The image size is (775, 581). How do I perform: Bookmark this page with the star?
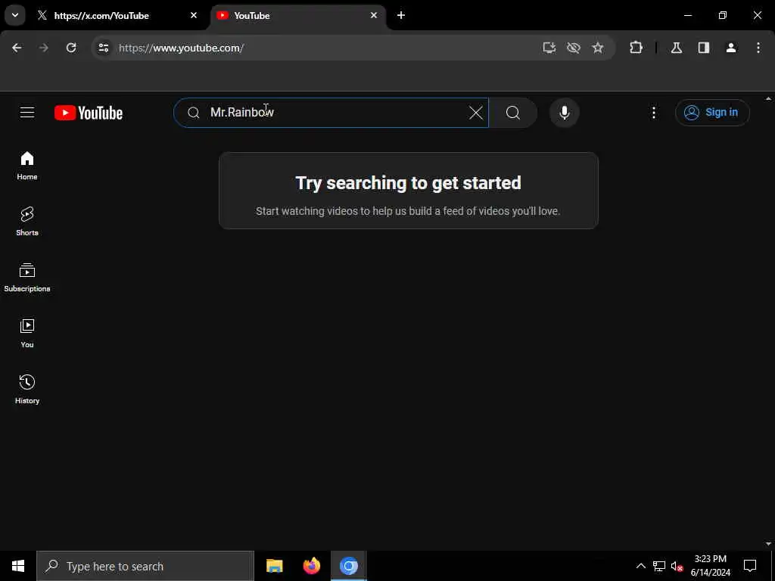tap(598, 48)
